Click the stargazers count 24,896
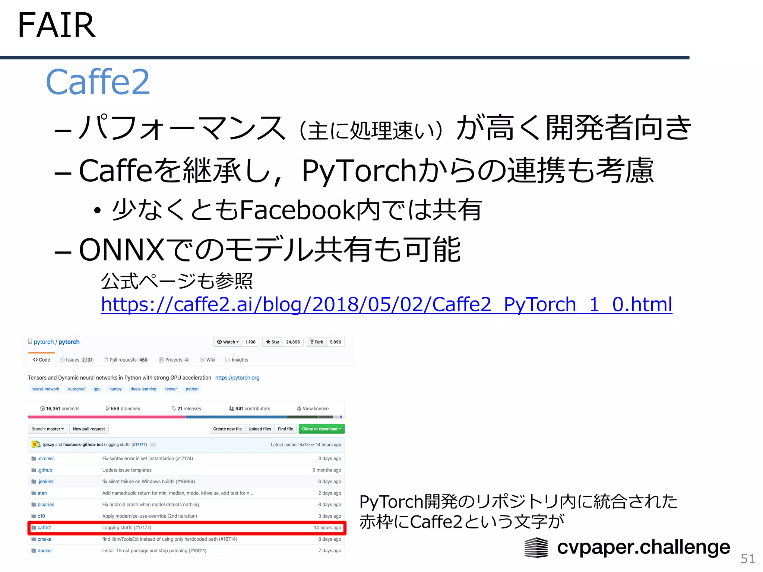The image size is (763, 572). [293, 342]
